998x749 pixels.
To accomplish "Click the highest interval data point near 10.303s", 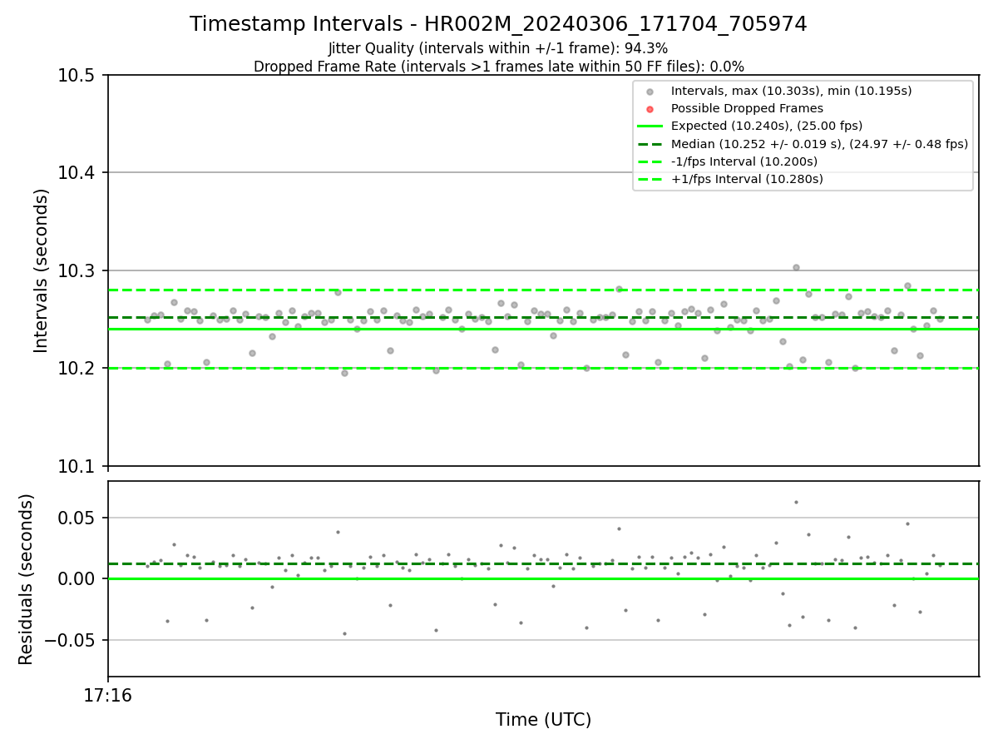I will point(796,267).
